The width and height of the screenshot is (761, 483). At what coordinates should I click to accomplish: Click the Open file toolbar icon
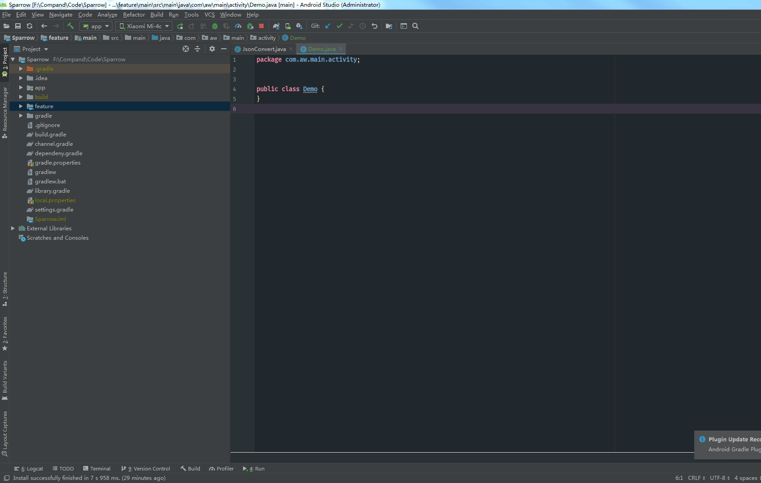[x=6, y=26]
